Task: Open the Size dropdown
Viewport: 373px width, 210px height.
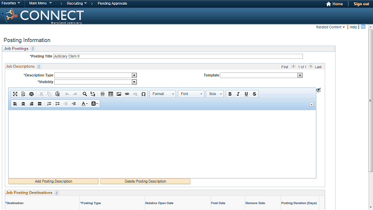Action: pos(215,94)
